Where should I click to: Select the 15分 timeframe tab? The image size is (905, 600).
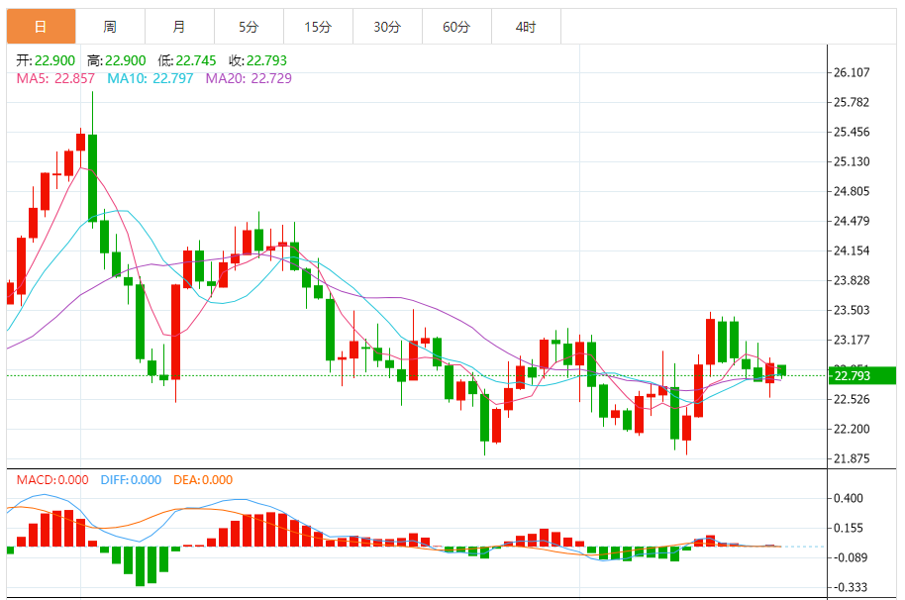pyautogui.click(x=318, y=27)
